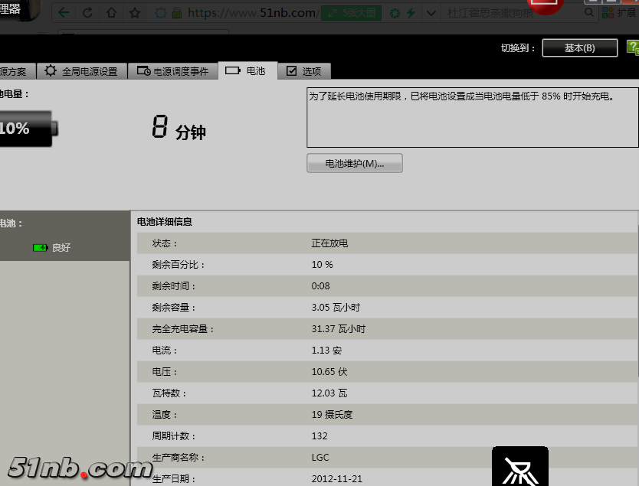The image size is (639, 486).
Task: Open the green help icon beside 基本(B)
Action: [x=632, y=47]
